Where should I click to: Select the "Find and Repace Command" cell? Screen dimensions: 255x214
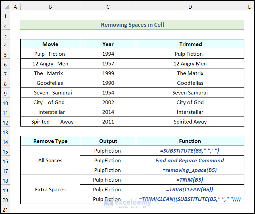point(190,161)
